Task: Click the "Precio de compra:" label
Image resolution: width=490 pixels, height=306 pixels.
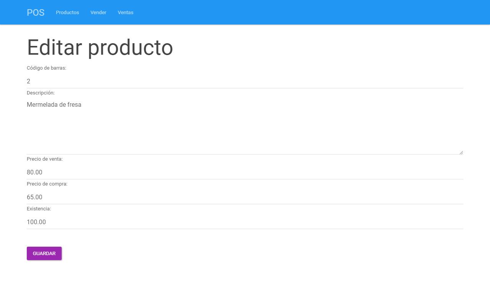Action: click(x=47, y=184)
